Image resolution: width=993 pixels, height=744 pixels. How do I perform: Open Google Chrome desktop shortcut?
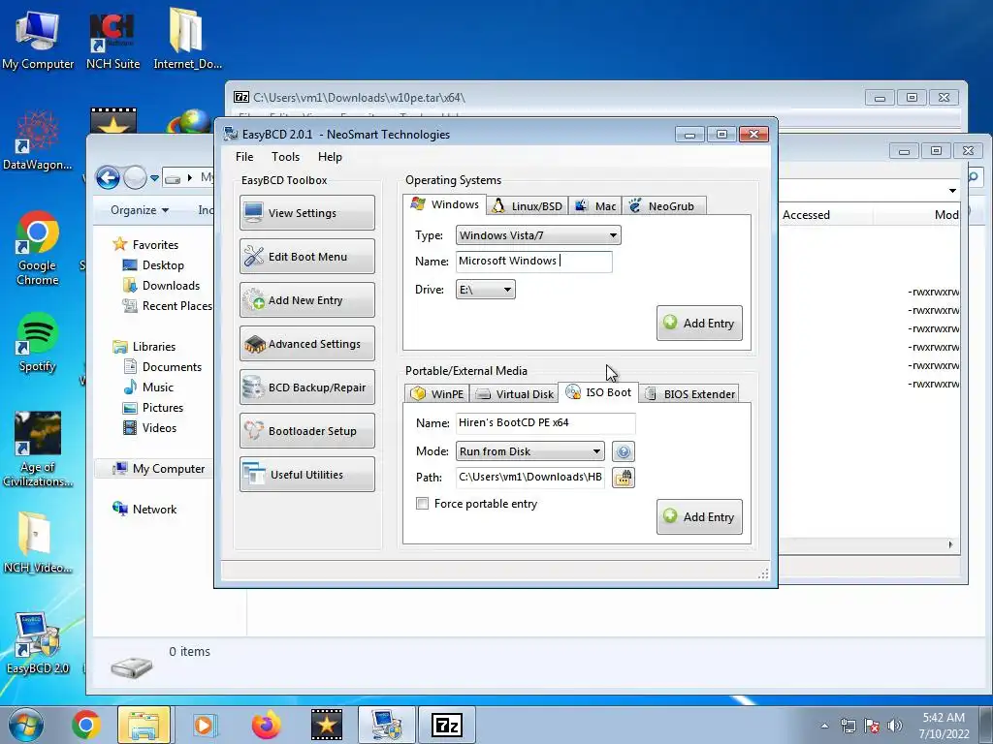pos(38,248)
